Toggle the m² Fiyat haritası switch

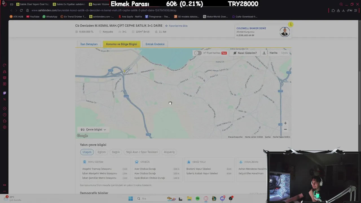click(x=198, y=53)
